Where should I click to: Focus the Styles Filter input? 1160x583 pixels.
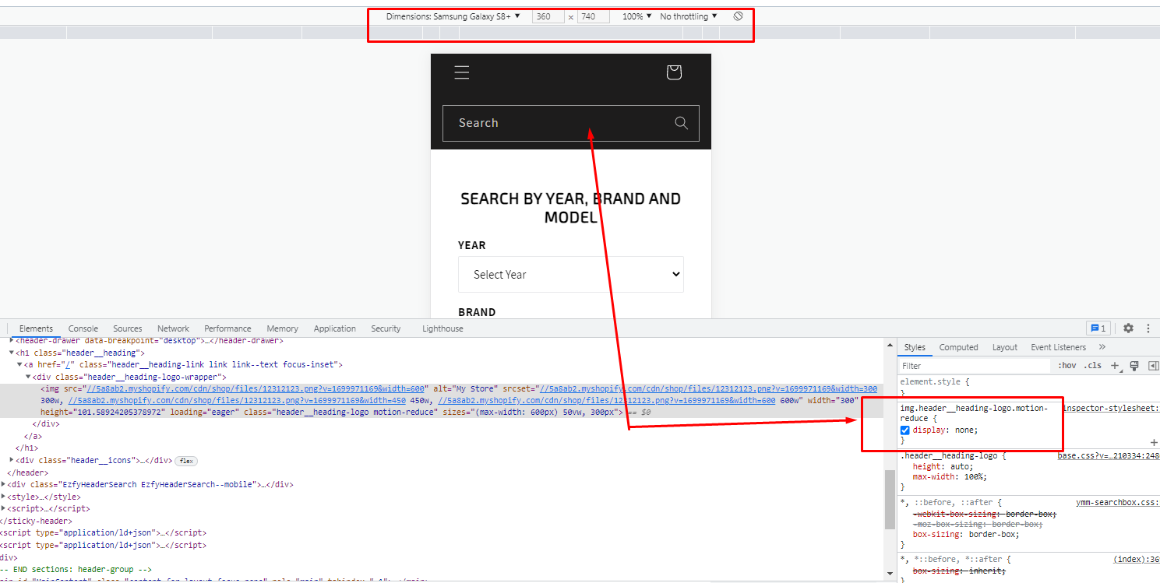point(975,366)
